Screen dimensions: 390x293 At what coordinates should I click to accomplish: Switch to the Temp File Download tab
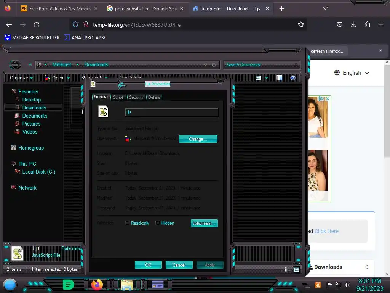[x=230, y=9]
